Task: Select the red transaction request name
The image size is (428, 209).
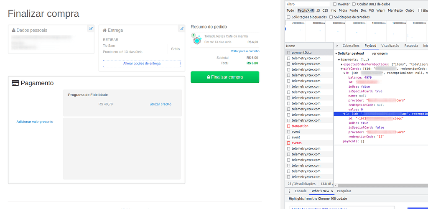Action: (300, 126)
